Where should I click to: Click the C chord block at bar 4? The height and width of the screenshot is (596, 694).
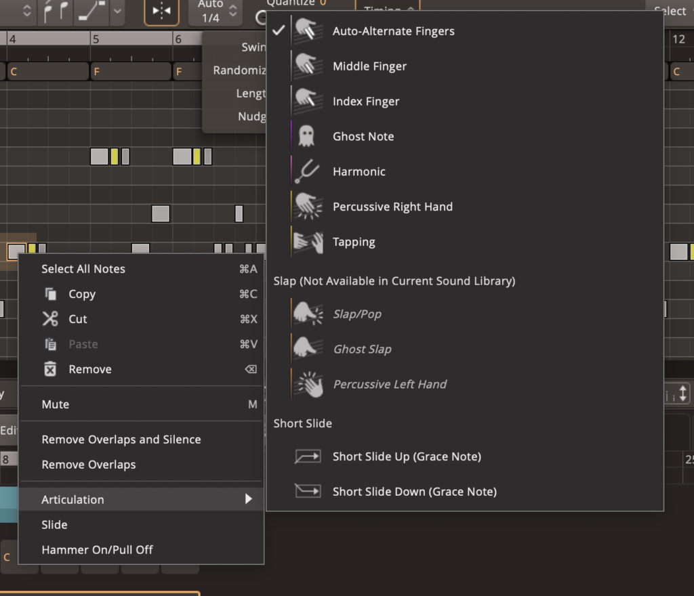click(x=47, y=71)
